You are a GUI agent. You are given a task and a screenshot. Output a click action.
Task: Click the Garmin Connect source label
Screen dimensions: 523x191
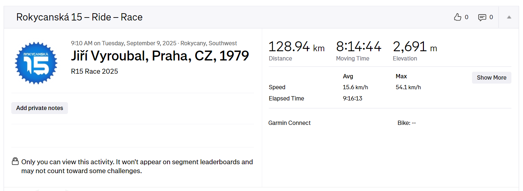tap(289, 123)
